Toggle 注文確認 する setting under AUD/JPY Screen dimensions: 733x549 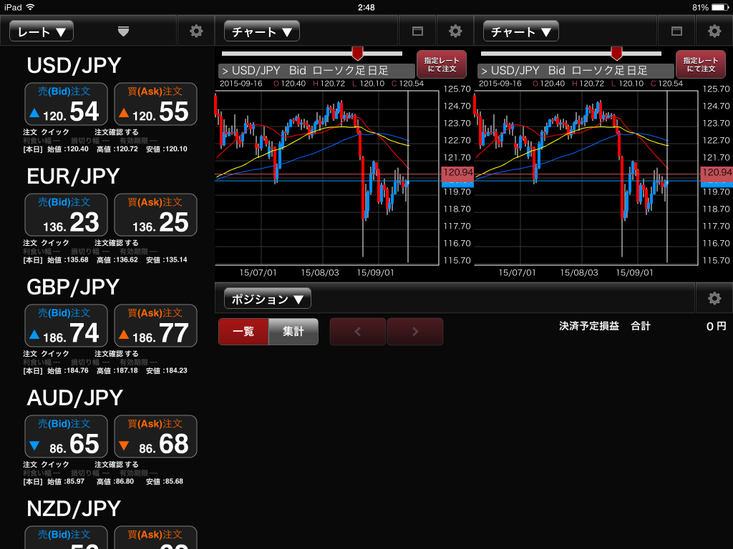117,465
